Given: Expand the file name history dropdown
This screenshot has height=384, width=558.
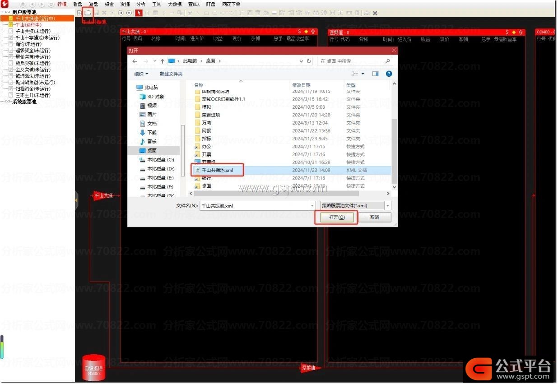Looking at the screenshot, I should pos(312,205).
